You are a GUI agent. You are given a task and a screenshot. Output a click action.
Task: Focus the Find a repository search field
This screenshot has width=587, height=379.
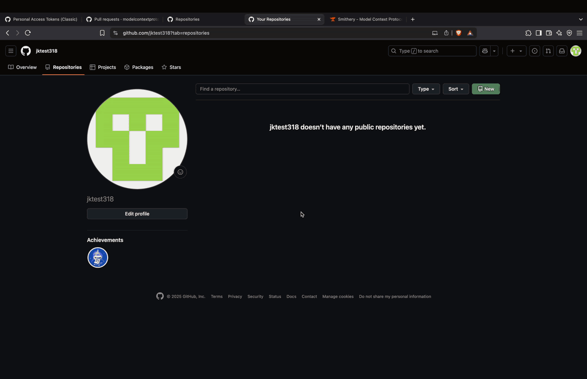[302, 89]
